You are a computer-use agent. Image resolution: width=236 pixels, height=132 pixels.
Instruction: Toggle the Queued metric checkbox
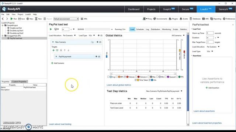[166, 77]
